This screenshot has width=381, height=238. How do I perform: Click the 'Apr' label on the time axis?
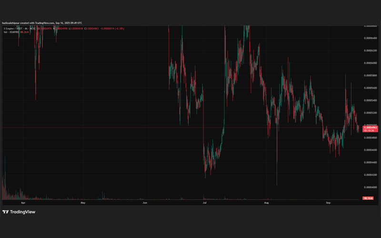click(x=23, y=203)
